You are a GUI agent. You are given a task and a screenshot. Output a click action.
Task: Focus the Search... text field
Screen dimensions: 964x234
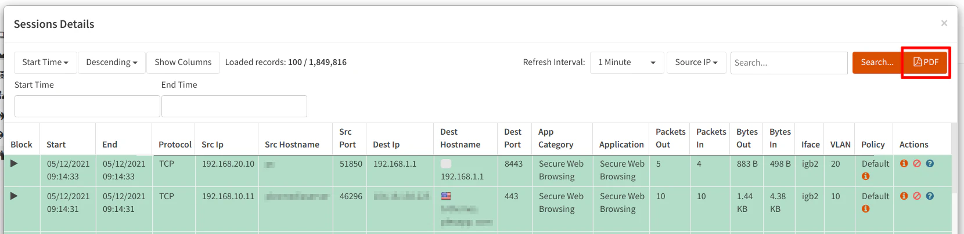pyautogui.click(x=789, y=63)
